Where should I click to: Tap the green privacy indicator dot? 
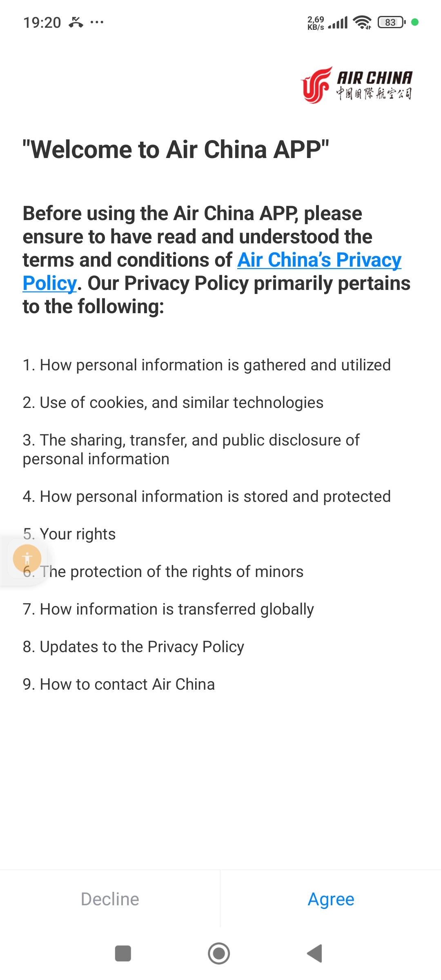pos(415,22)
